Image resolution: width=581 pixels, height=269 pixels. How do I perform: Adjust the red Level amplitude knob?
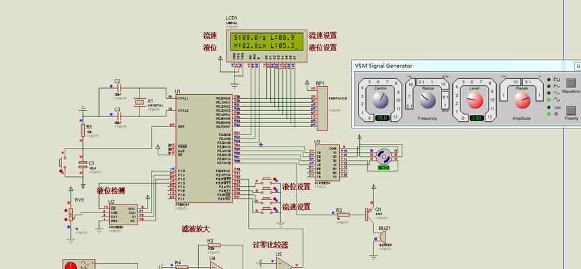pyautogui.click(x=475, y=100)
